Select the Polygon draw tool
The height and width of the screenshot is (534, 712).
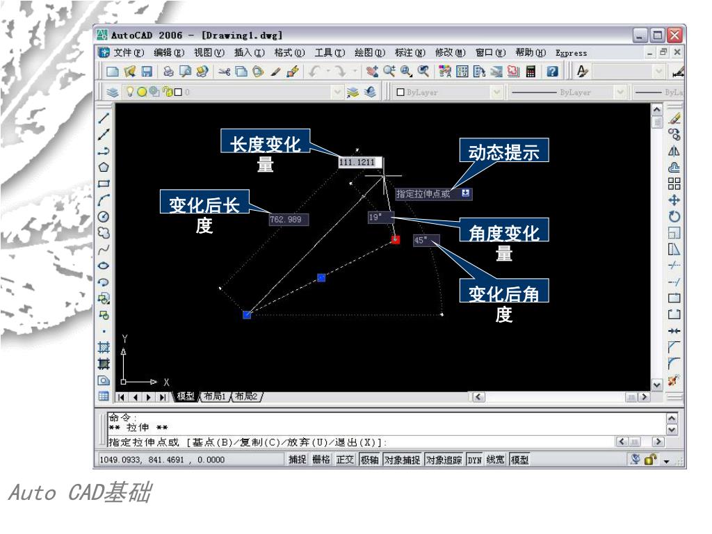click(104, 167)
